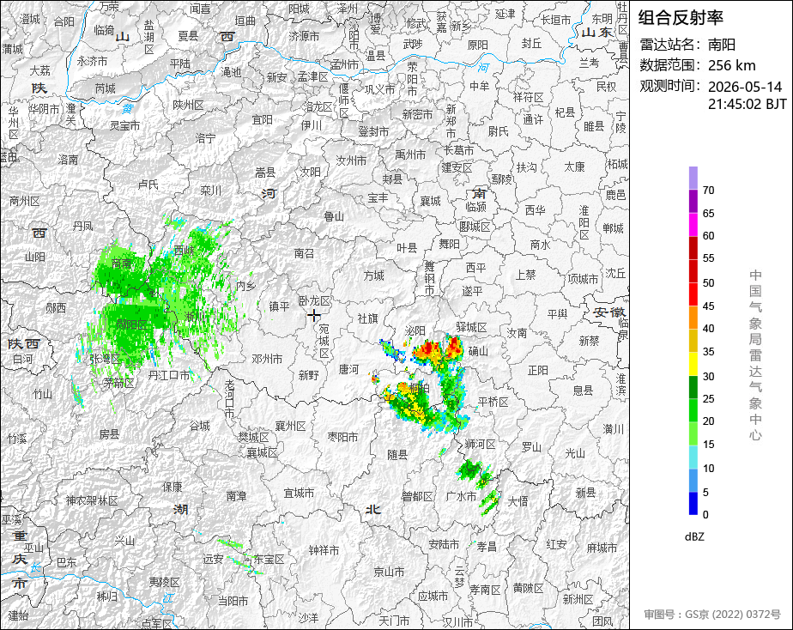Image resolution: width=793 pixels, height=630 pixels.
Task: Click the radar station name 南阳
Action: (x=722, y=45)
